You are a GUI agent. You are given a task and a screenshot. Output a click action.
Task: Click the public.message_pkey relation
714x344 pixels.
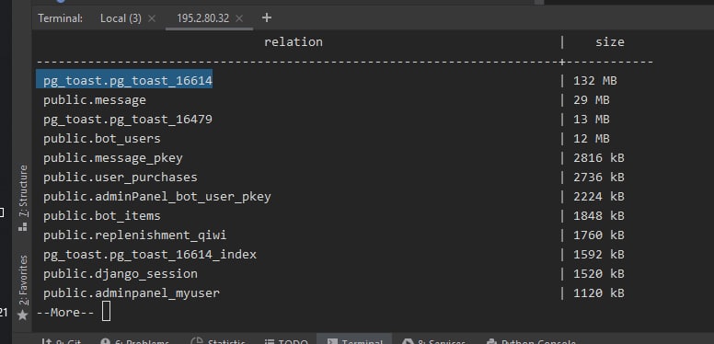[x=113, y=158]
